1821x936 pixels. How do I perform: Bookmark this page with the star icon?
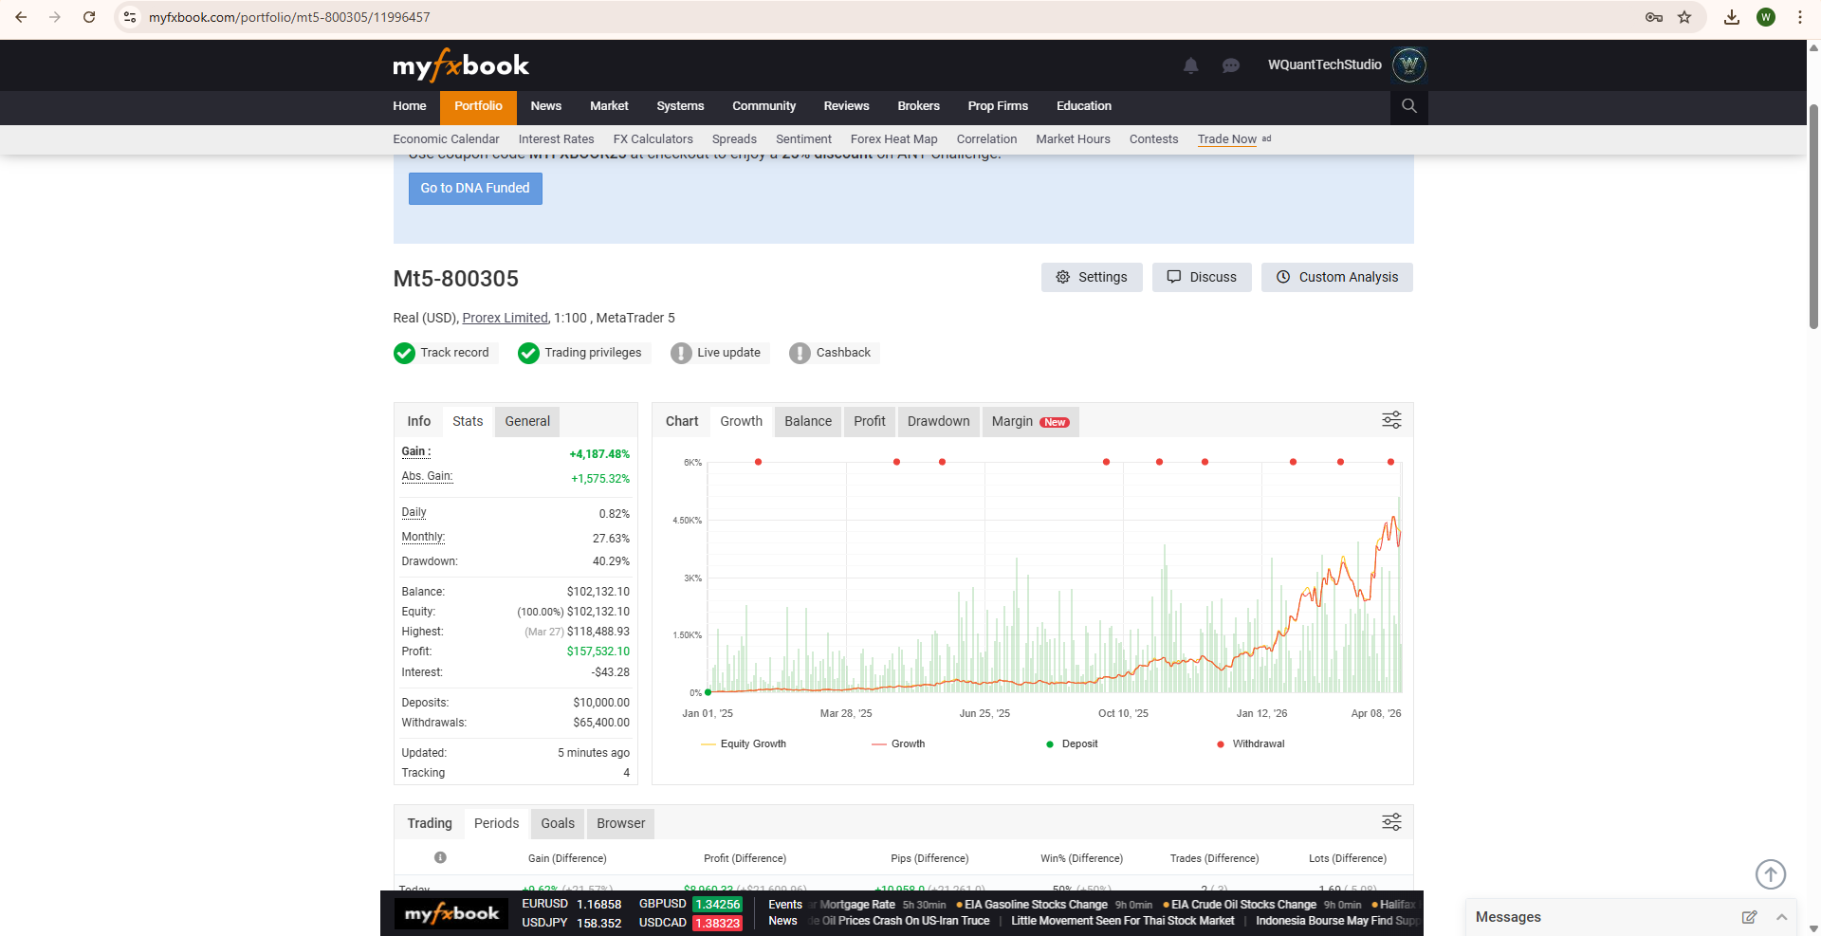(x=1684, y=17)
